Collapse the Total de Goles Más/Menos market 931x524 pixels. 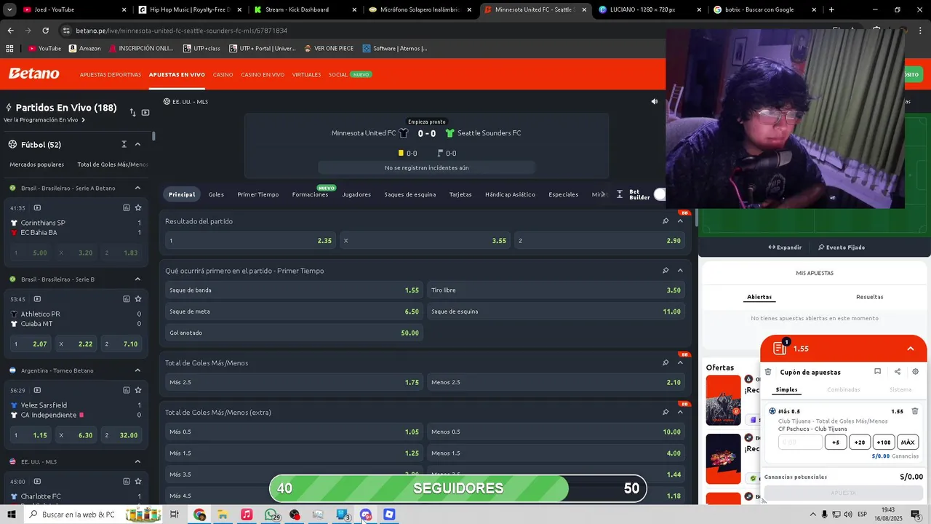click(680, 362)
